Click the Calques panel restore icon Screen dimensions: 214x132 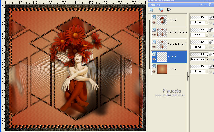click(x=210, y=5)
